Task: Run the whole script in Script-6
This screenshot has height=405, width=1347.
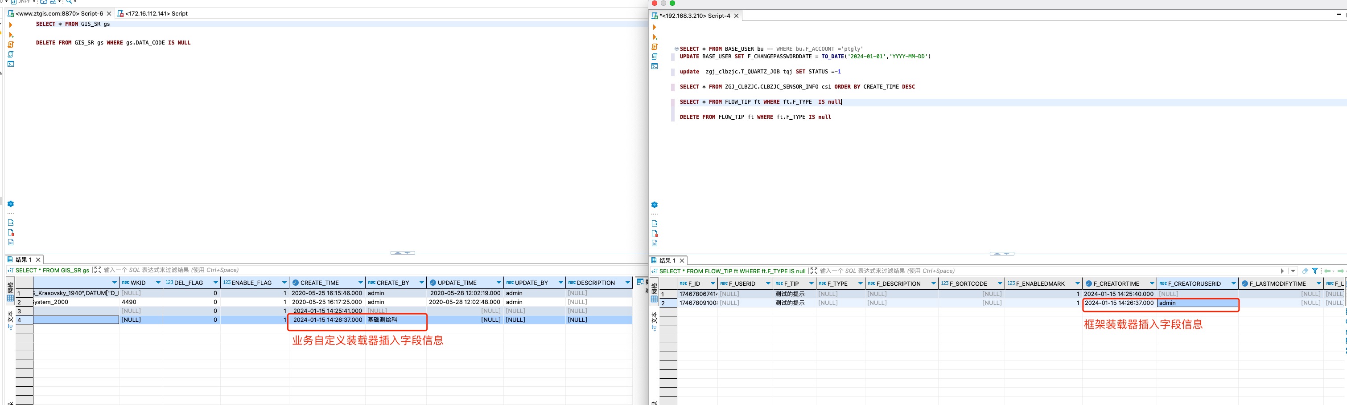Action: coord(10,45)
